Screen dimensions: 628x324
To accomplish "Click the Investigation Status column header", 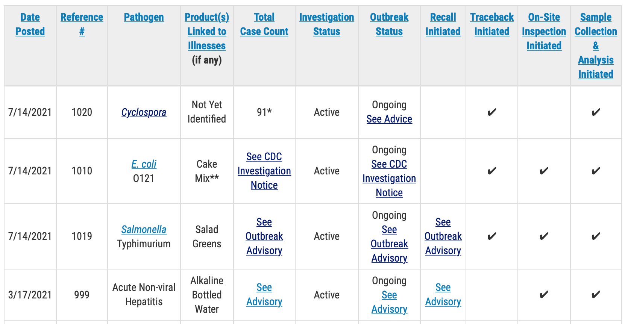I will (x=326, y=24).
